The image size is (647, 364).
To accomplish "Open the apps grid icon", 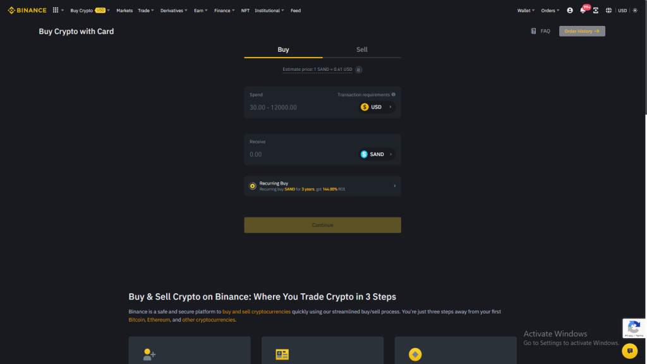I will pyautogui.click(x=56, y=10).
